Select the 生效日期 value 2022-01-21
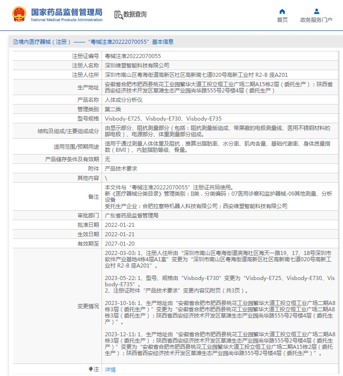 119,234
